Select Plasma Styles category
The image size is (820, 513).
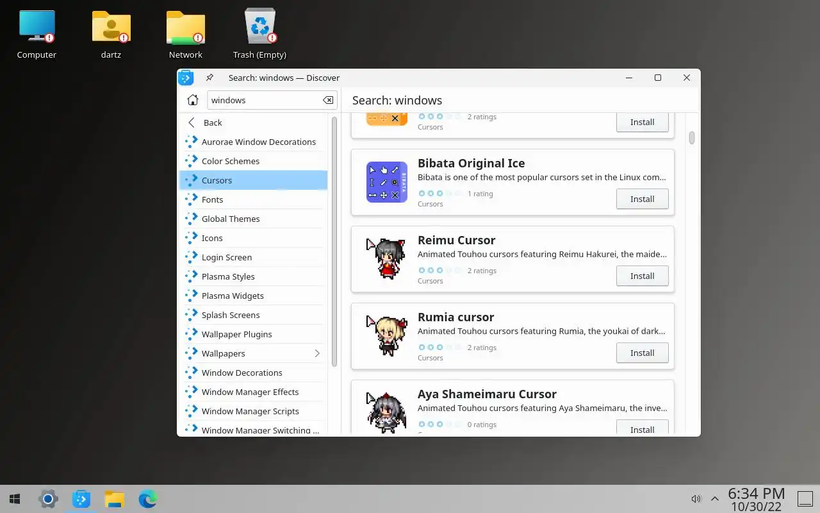[254, 276]
